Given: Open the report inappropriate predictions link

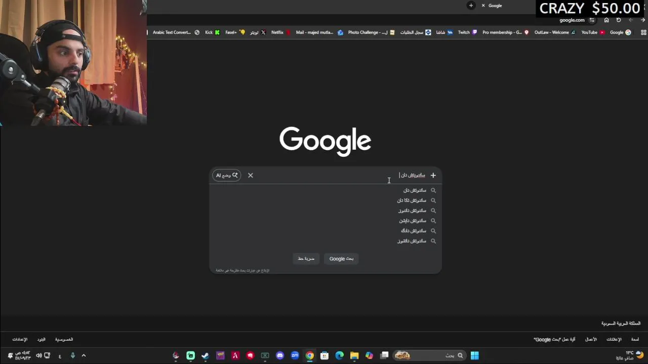Looking at the screenshot, I should pos(242,270).
